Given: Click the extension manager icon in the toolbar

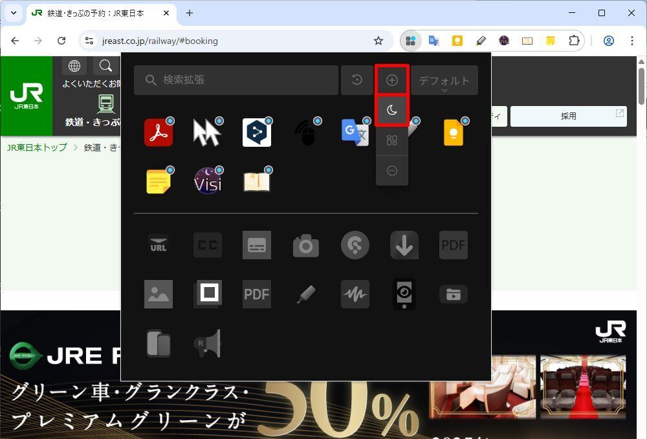Looking at the screenshot, I should point(411,41).
